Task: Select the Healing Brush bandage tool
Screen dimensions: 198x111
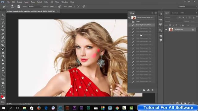Action: pos(3,38)
